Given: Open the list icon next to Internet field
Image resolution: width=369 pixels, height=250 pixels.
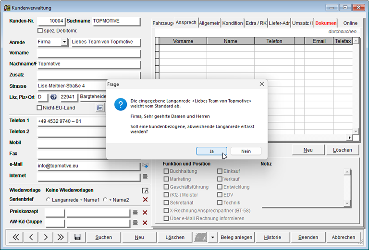Looking at the screenshot, I should [145, 176].
